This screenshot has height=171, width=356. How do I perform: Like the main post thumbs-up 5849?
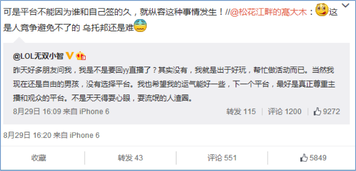click(x=313, y=157)
